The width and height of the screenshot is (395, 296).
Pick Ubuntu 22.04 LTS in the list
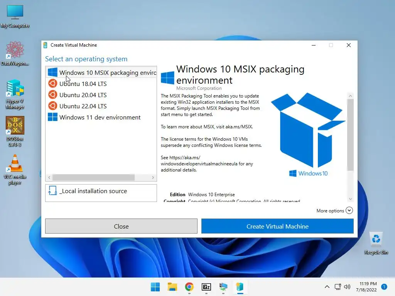(x=101, y=106)
